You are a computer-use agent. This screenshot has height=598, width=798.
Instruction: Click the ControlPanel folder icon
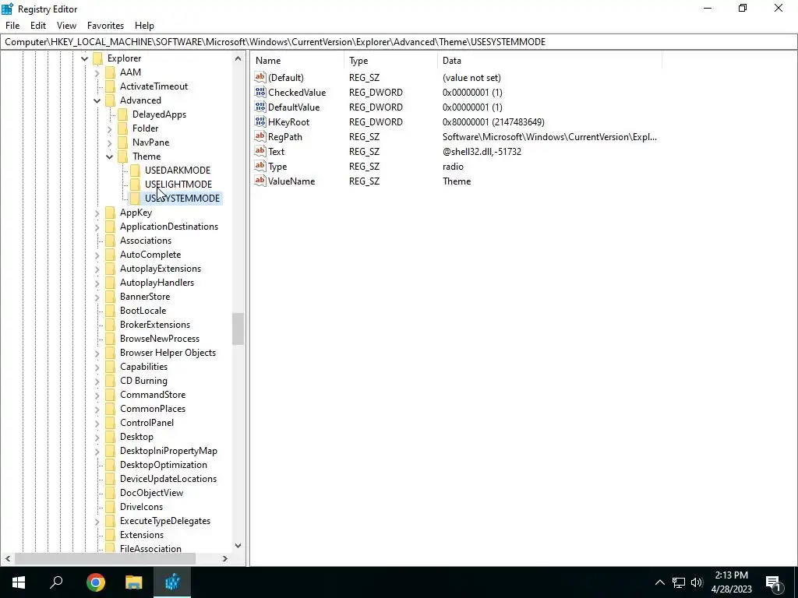pyautogui.click(x=111, y=423)
